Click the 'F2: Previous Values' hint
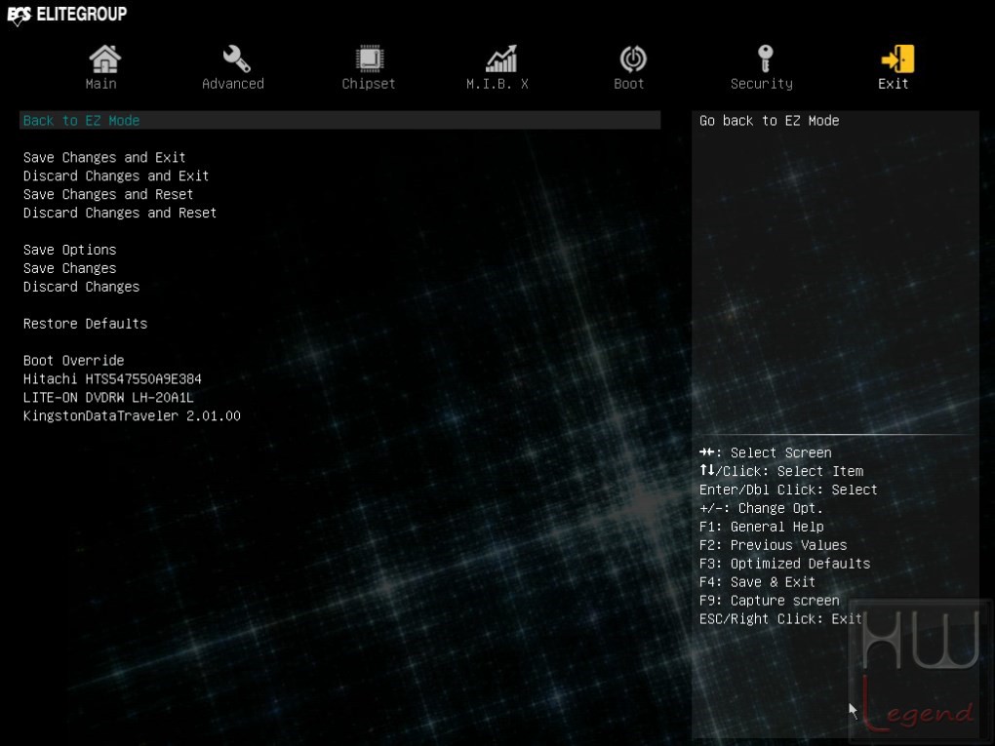 (773, 545)
